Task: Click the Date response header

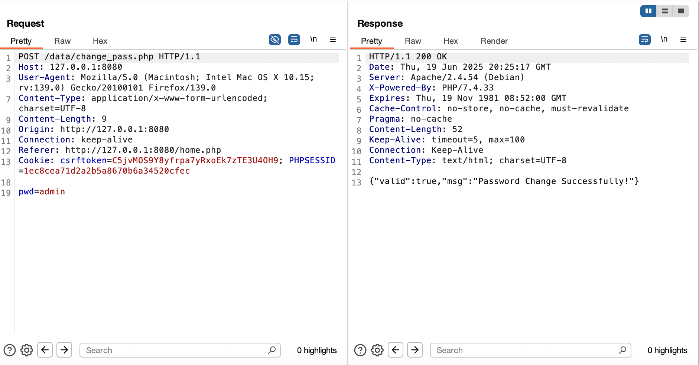Action: pos(460,67)
